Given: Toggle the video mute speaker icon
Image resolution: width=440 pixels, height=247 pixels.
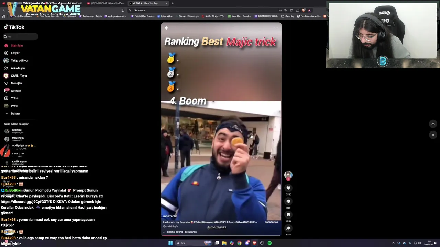Looking at the screenshot, I should (x=166, y=28).
